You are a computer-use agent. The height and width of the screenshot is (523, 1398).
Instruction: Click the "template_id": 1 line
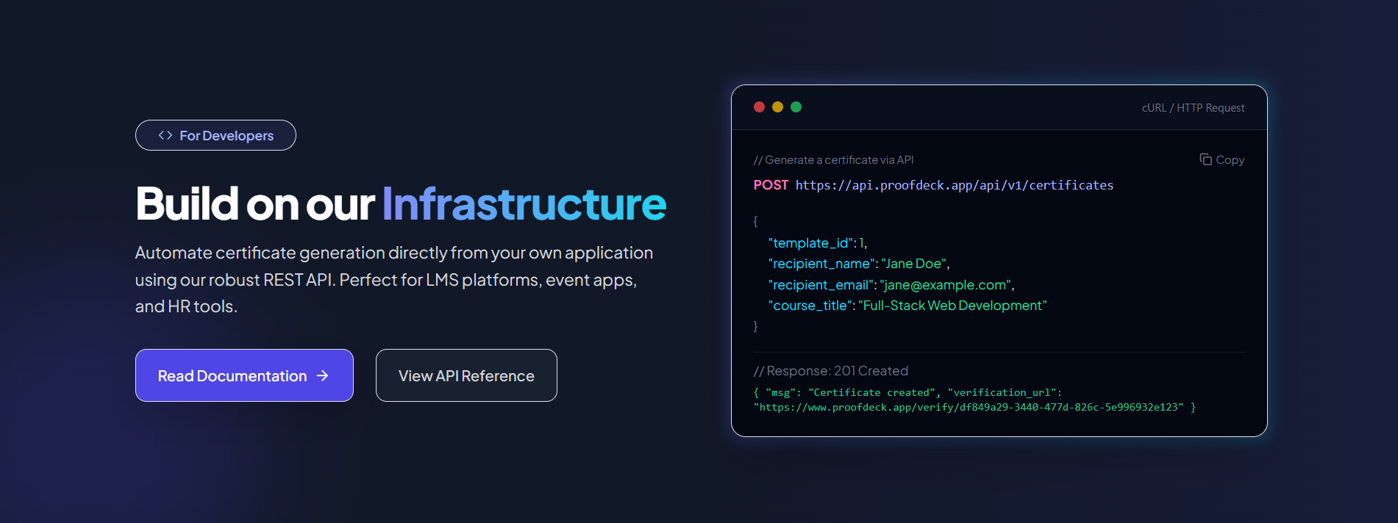[818, 243]
